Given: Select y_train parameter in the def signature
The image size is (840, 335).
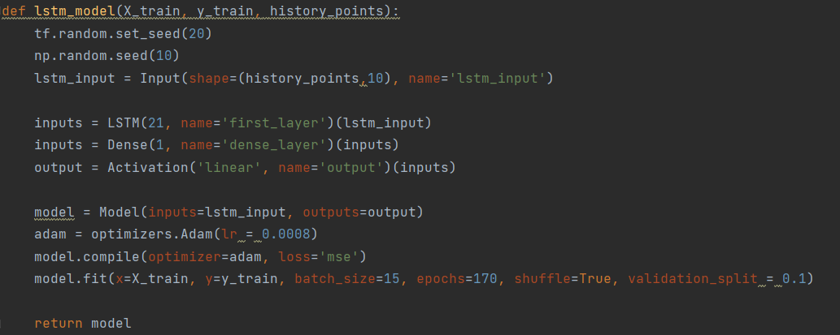Looking at the screenshot, I should click(225, 11).
